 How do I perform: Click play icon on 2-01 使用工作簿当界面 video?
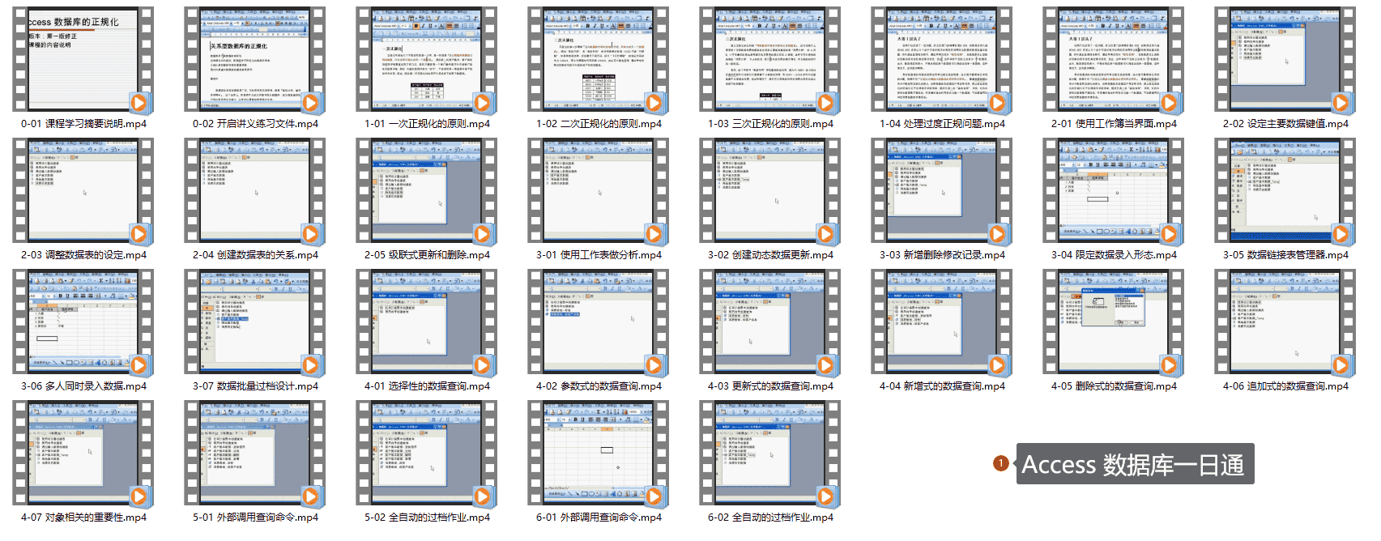click(x=1169, y=103)
